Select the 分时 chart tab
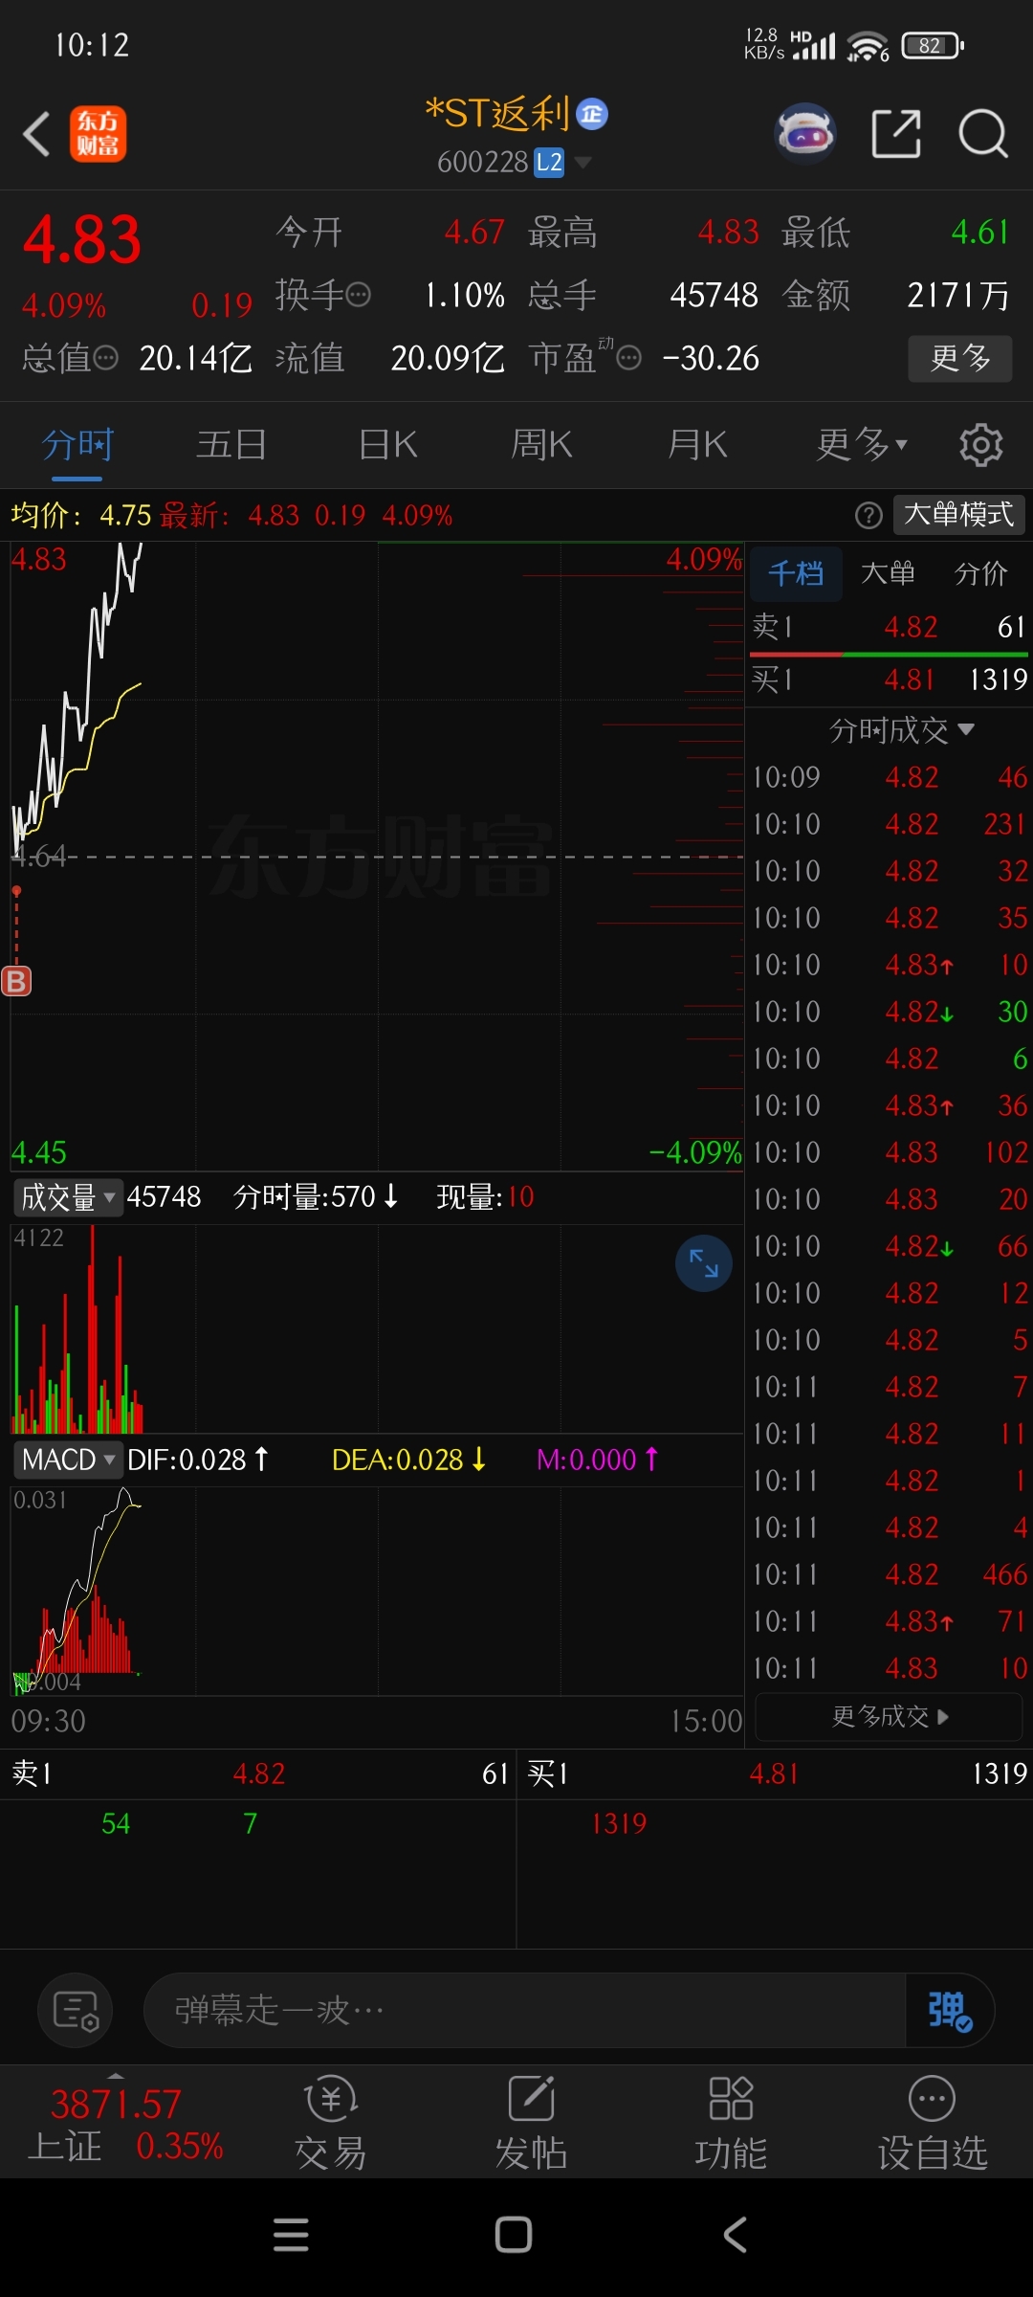The width and height of the screenshot is (1033, 2297). point(77,445)
